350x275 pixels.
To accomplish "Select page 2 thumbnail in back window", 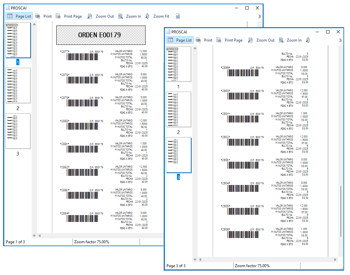I will 18,85.
